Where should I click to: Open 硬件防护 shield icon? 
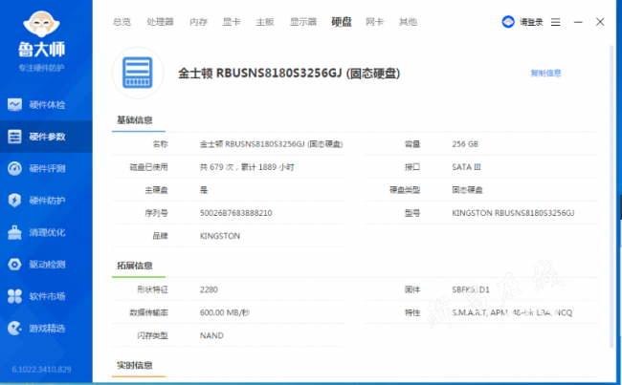click(14, 201)
